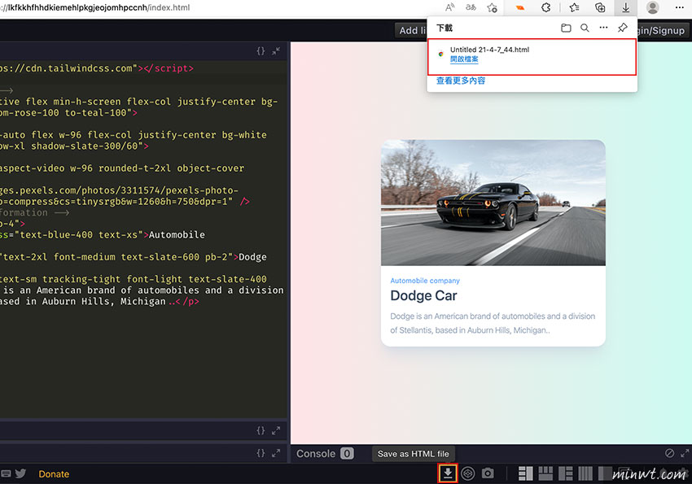Open the favorites list icon
Viewport: 692px width, 484px height.
pyautogui.click(x=574, y=7)
